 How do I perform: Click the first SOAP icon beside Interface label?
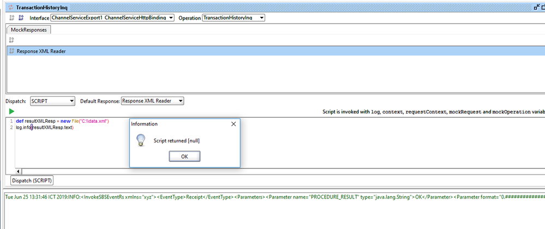[11, 17]
